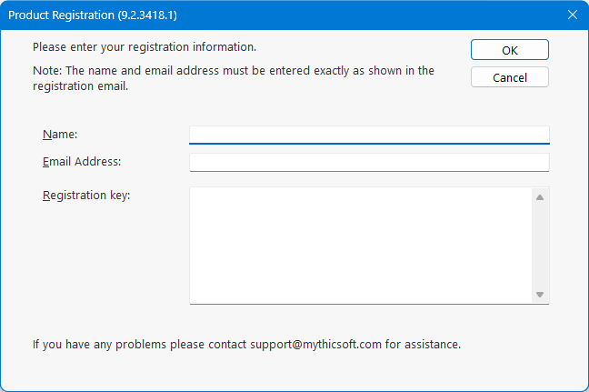Click the "Please enter your registration information" text
Screen dimensions: 589x392
point(145,46)
